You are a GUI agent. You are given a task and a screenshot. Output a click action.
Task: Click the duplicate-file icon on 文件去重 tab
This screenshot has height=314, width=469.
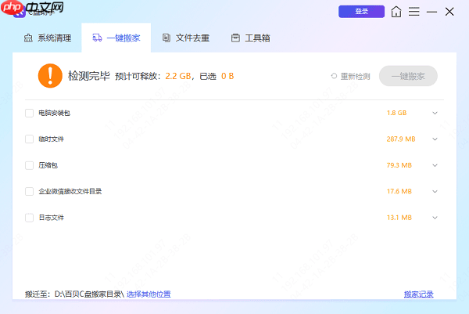(166, 38)
